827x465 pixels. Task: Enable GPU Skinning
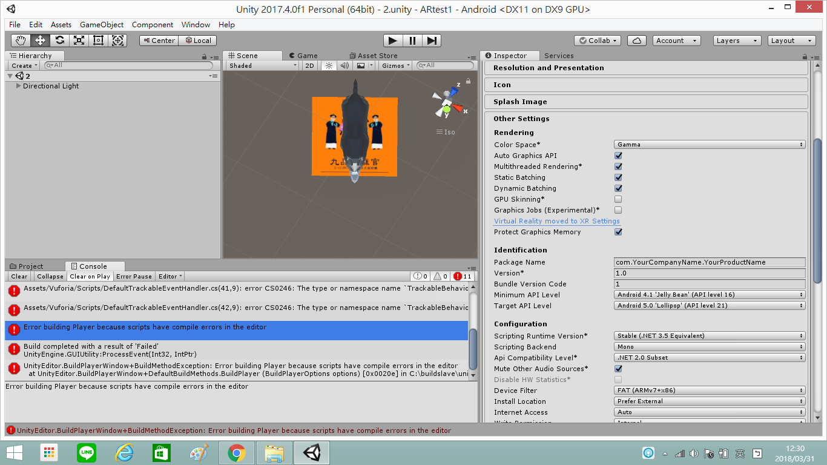point(618,199)
